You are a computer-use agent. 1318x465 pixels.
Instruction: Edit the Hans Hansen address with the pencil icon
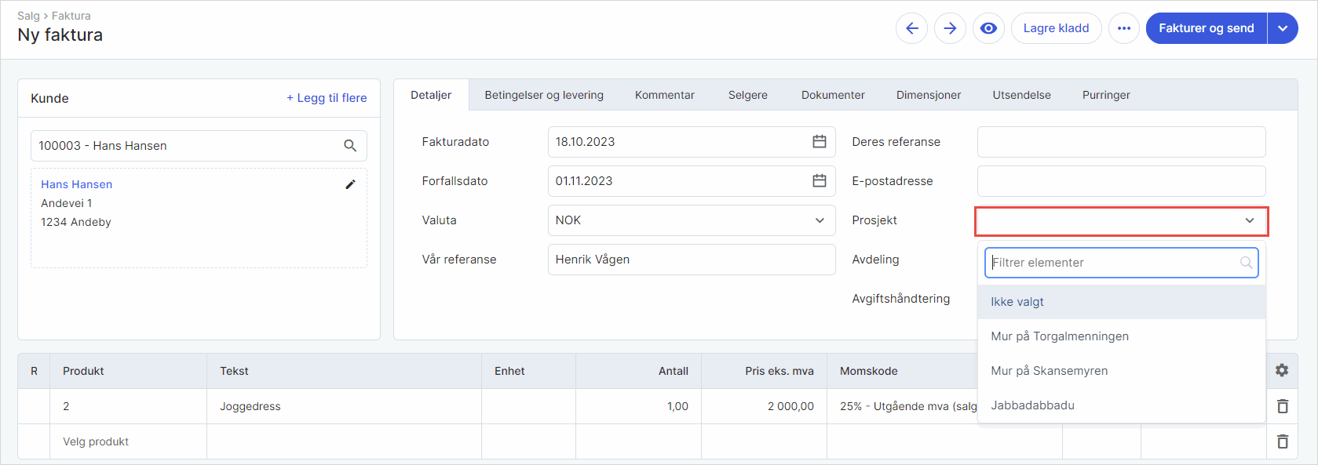350,184
